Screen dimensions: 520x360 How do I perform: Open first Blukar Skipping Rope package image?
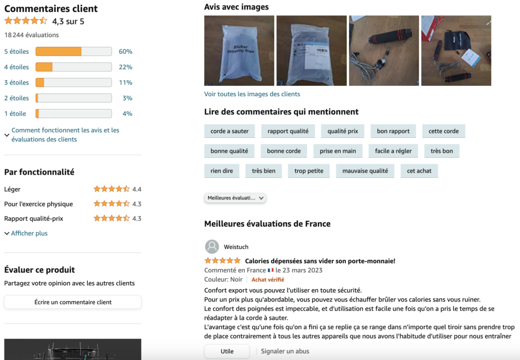pos(239,50)
